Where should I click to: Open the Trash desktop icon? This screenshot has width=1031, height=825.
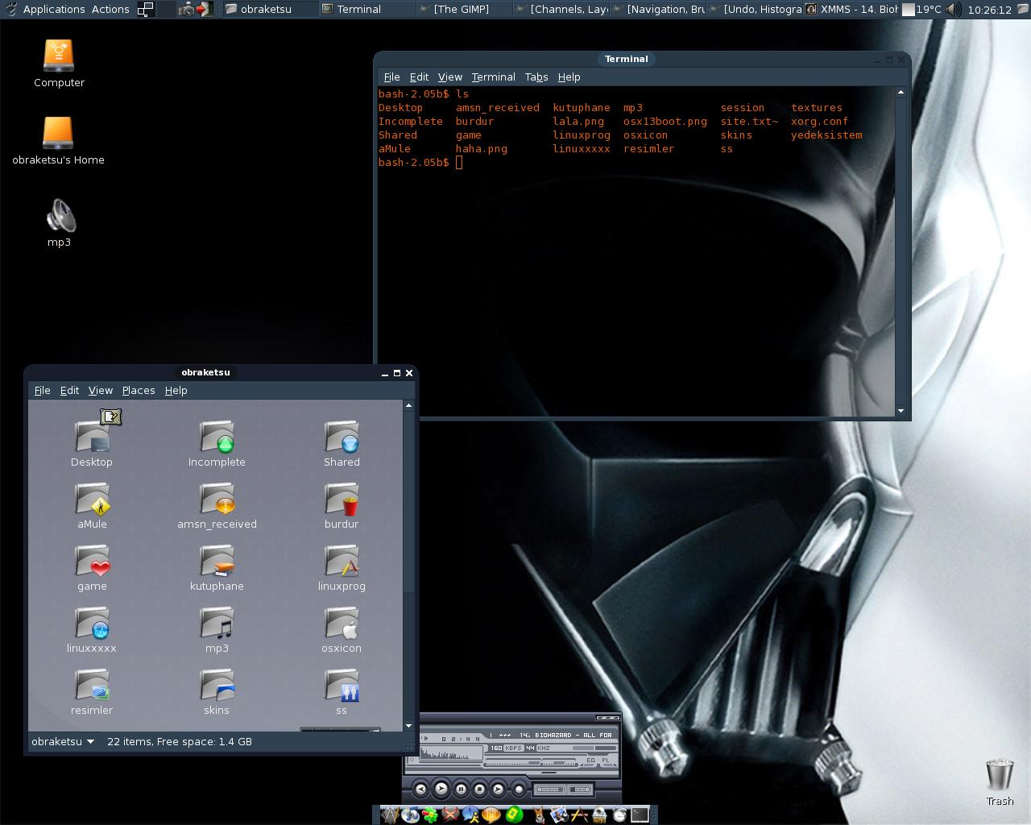click(x=1000, y=781)
